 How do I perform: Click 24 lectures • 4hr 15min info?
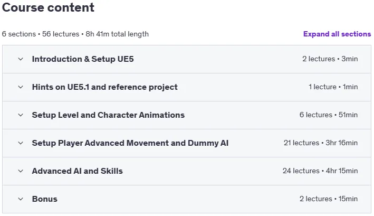coord(320,171)
